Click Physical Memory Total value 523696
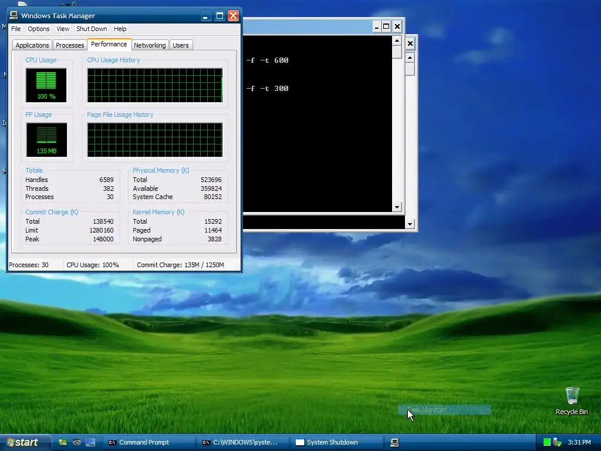The width and height of the screenshot is (601, 451). (x=211, y=180)
